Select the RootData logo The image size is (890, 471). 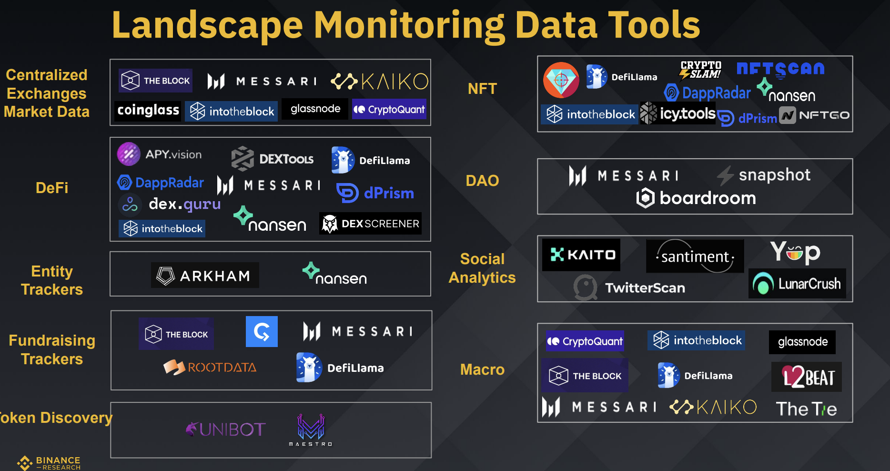tap(210, 367)
